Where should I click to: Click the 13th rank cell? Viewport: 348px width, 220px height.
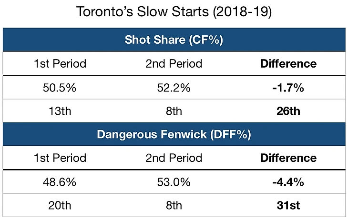[x=60, y=111]
